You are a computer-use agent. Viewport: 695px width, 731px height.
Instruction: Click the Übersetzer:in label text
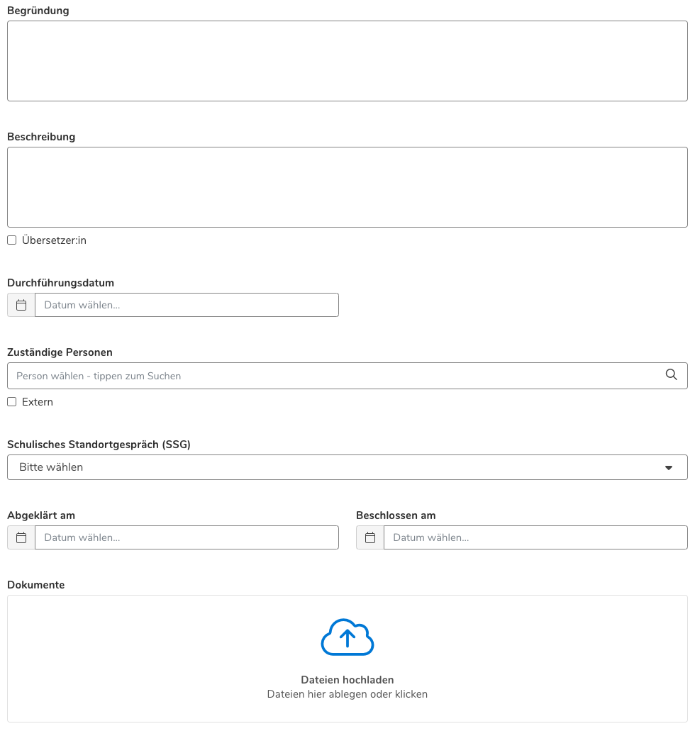54,240
